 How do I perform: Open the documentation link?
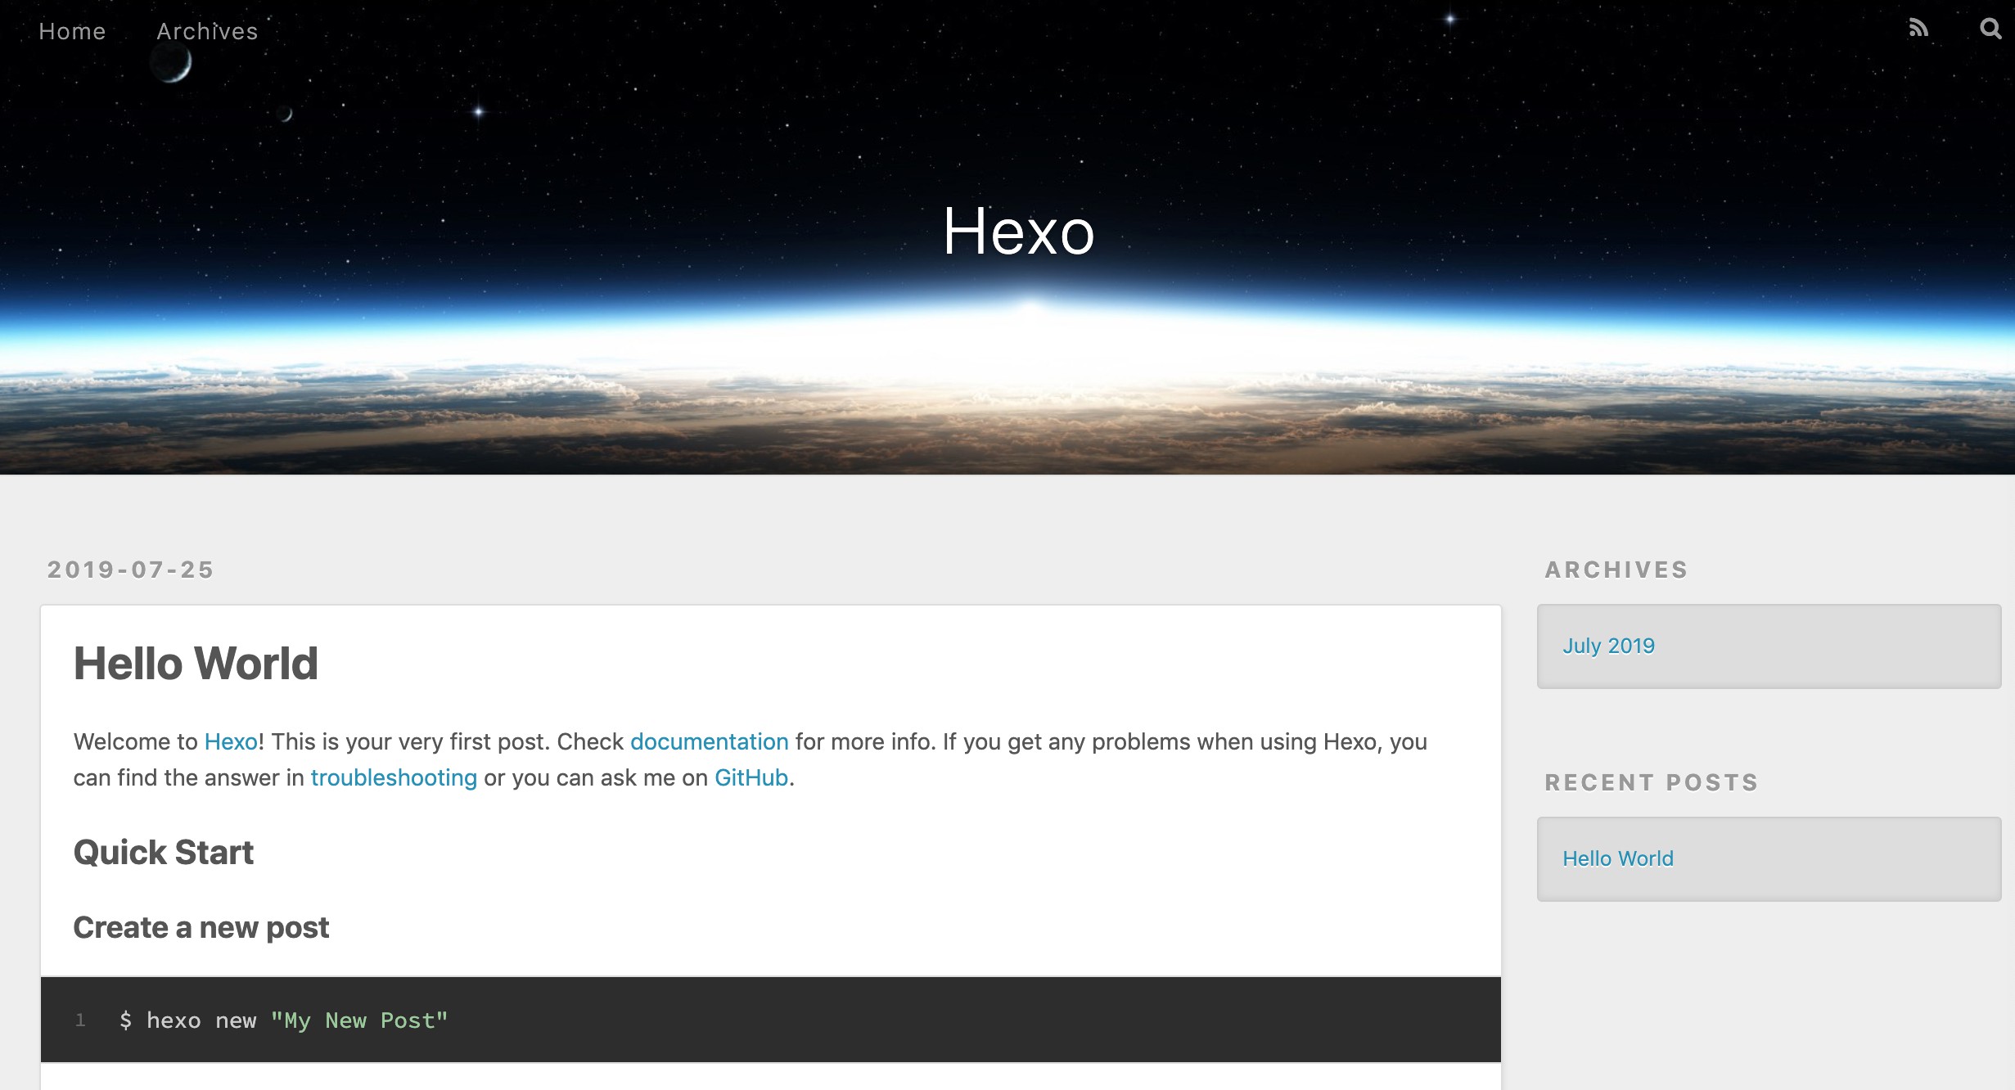pyautogui.click(x=709, y=741)
